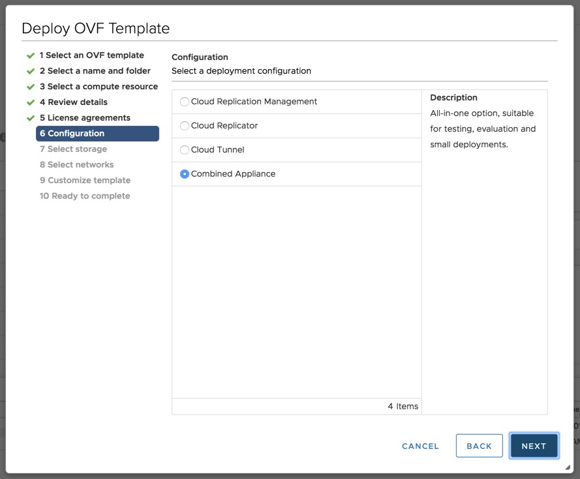Return to step 2 Select a name and folder
The width and height of the screenshot is (580, 479).
[95, 71]
